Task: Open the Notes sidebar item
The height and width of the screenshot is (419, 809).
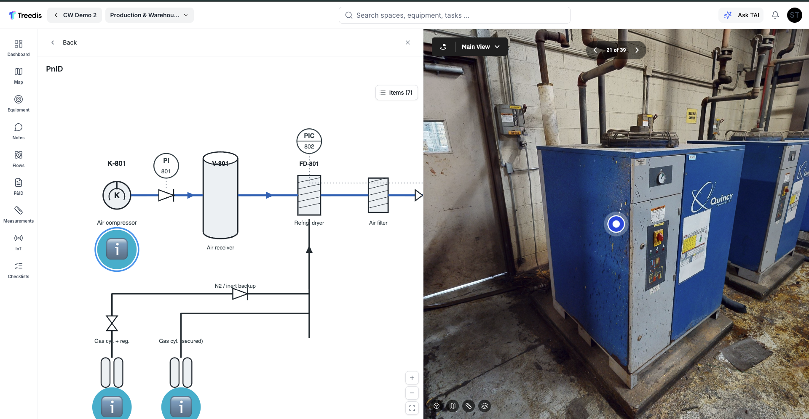Action: [19, 131]
